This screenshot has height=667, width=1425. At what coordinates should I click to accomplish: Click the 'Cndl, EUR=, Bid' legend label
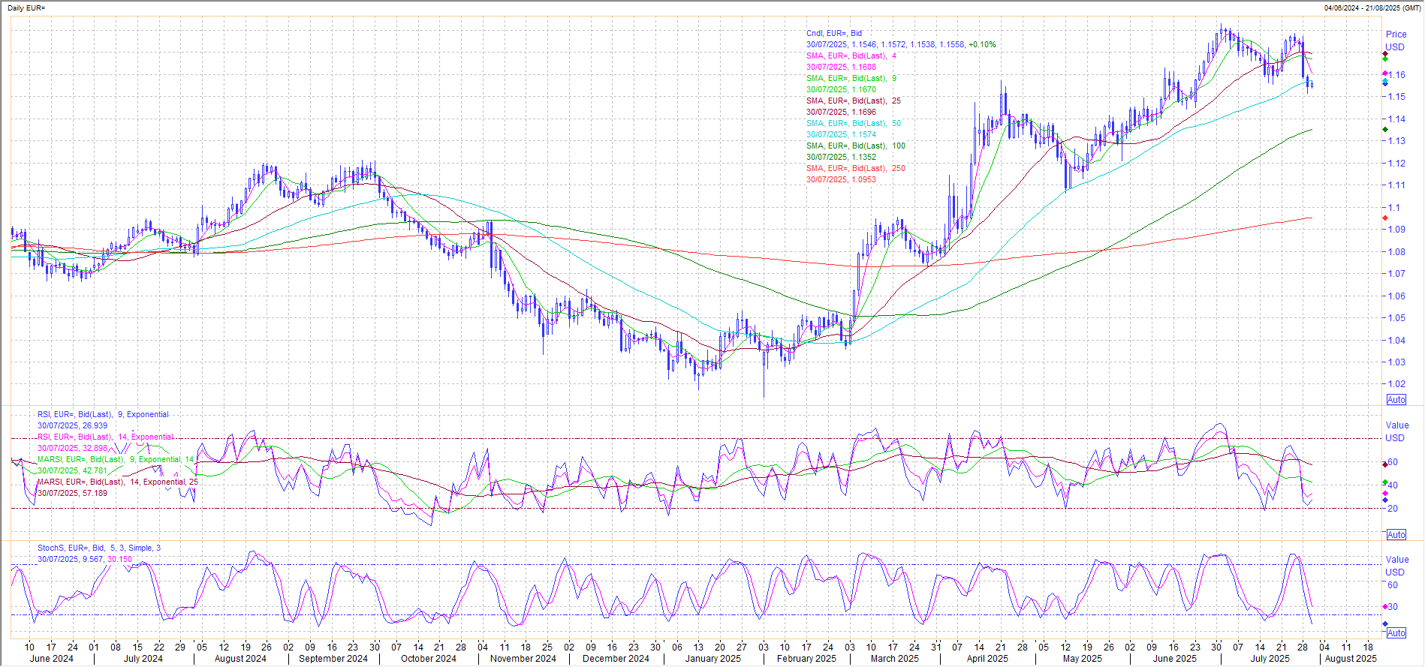pos(834,33)
